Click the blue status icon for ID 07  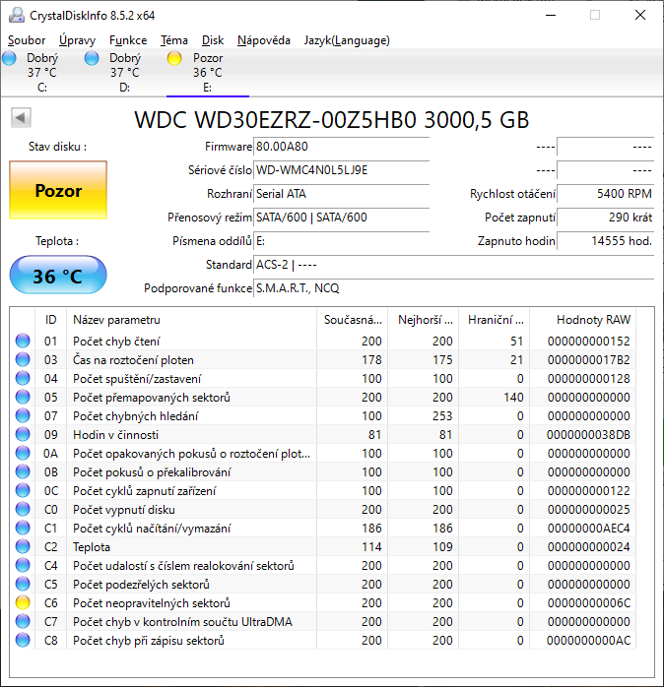(x=23, y=415)
